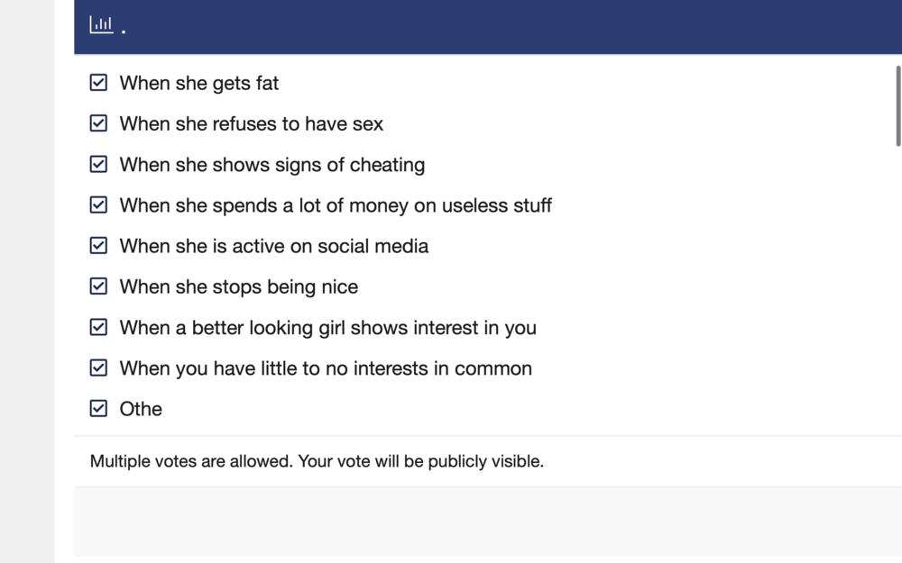Viewport: 902px width, 563px height.
Task: Untick the "better looking girl" option checkbox
Action: coord(99,327)
